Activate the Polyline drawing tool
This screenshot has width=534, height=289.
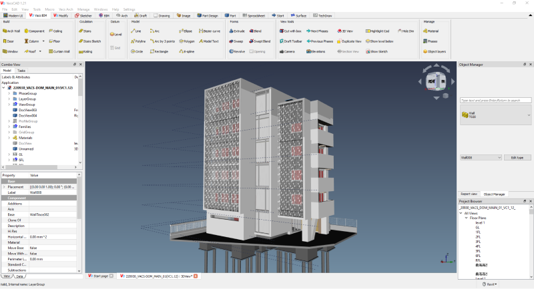138,41
